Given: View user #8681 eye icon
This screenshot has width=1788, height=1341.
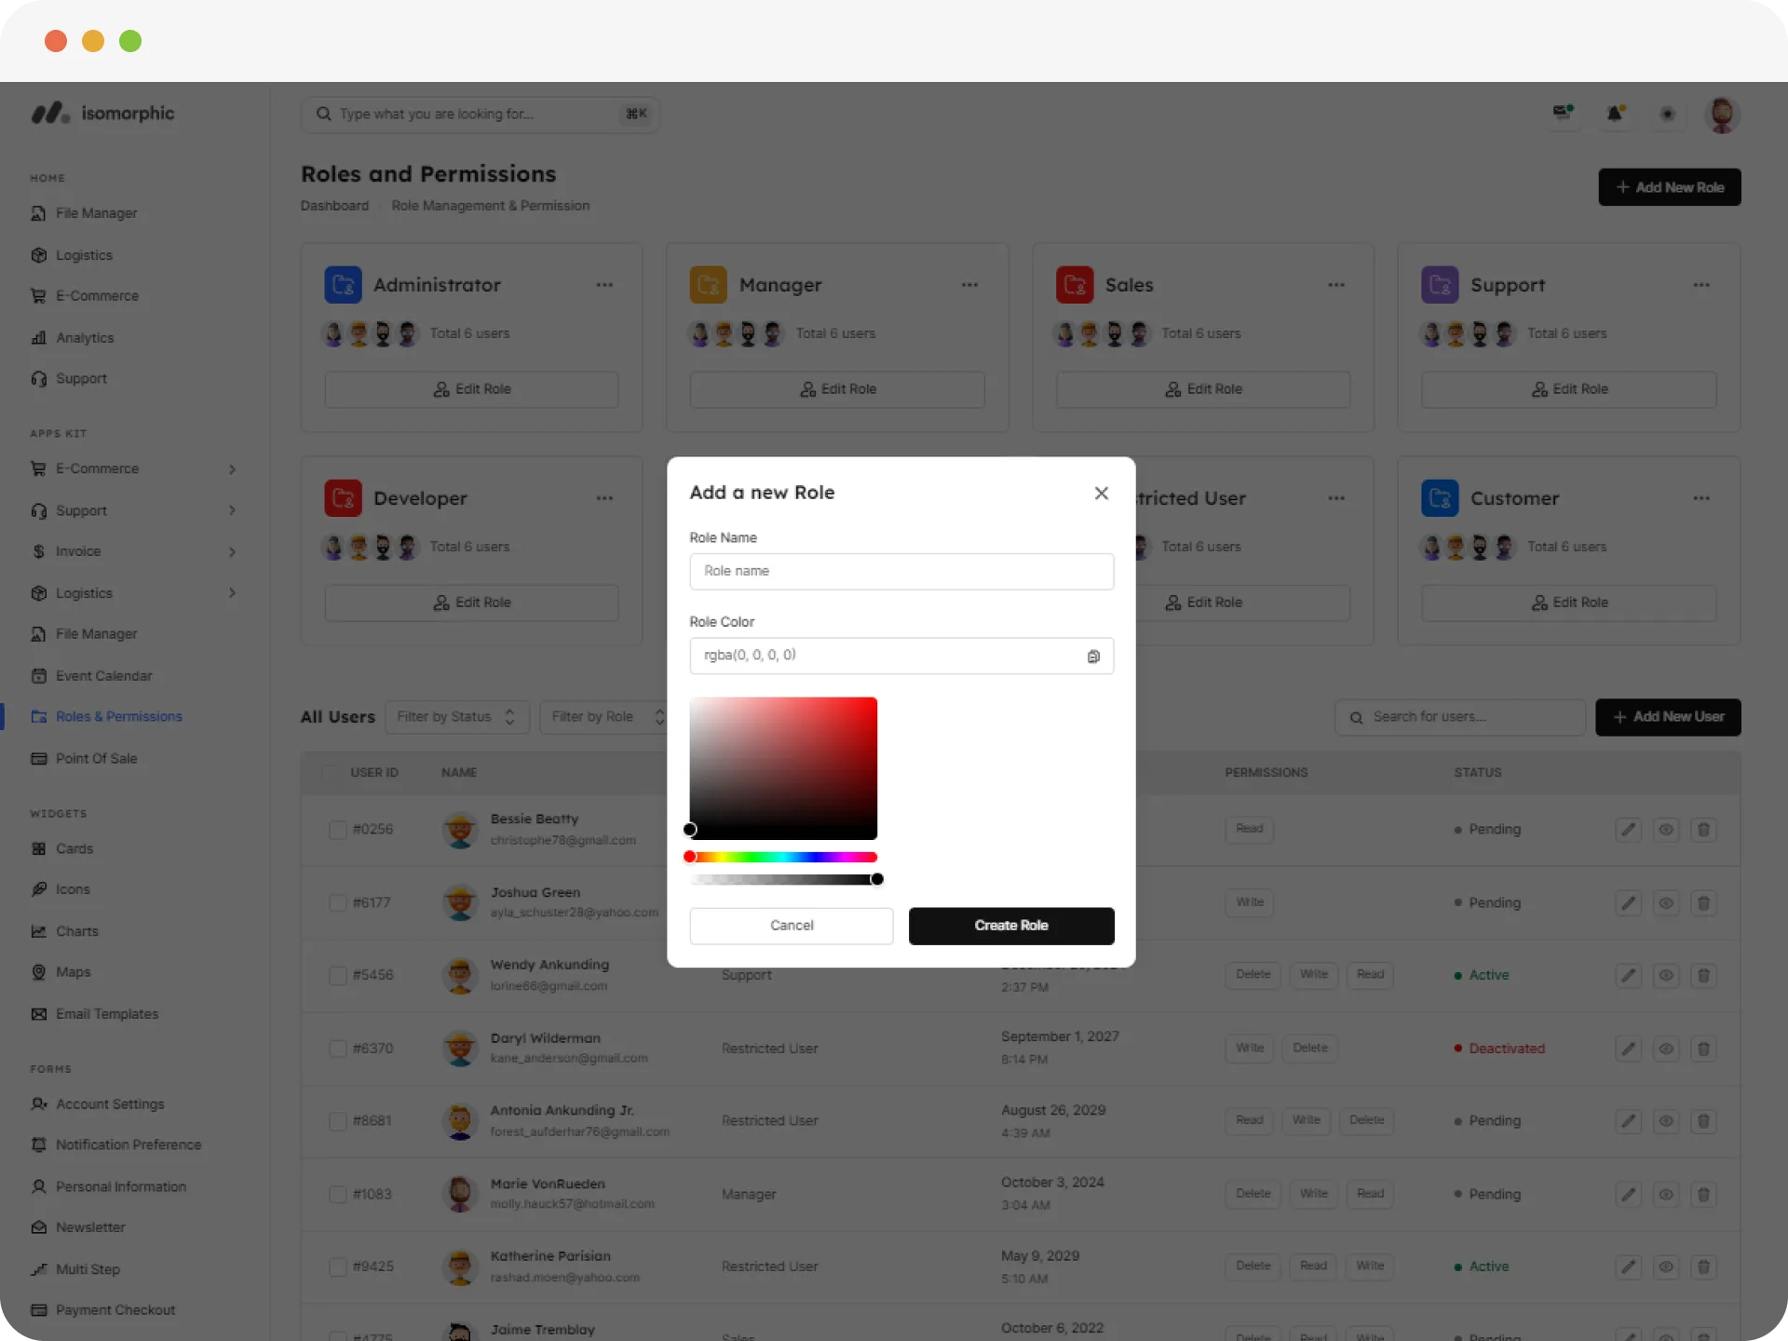Looking at the screenshot, I should coord(1666,1121).
